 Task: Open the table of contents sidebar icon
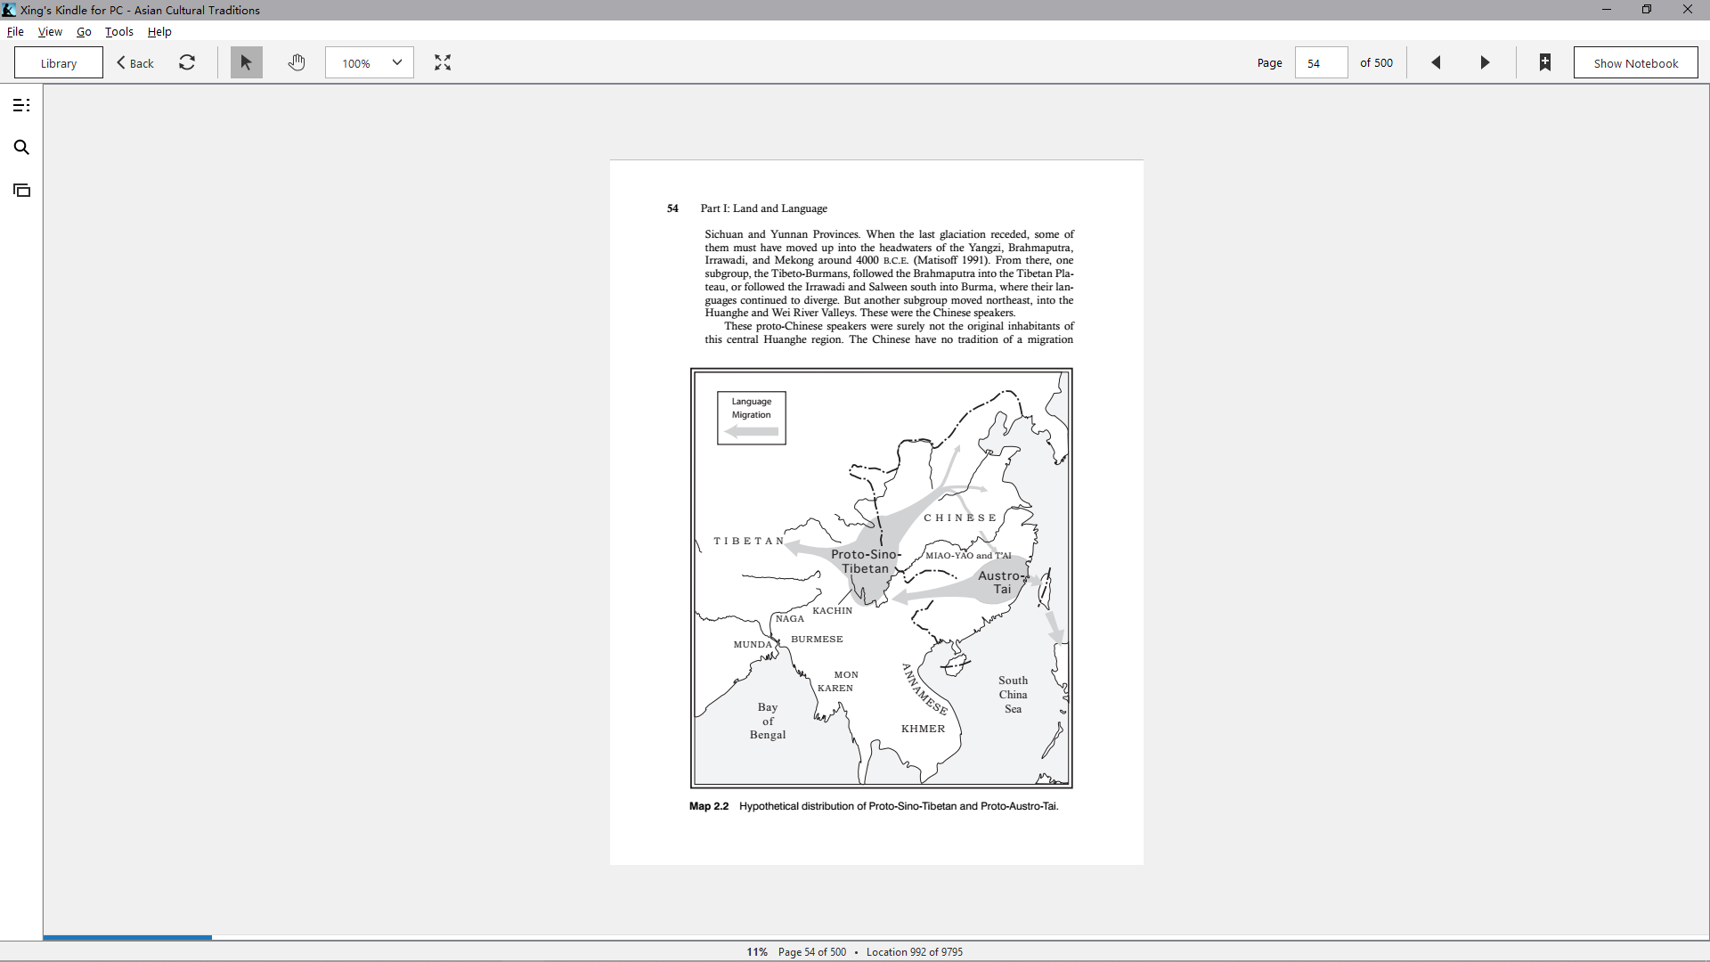(21, 105)
